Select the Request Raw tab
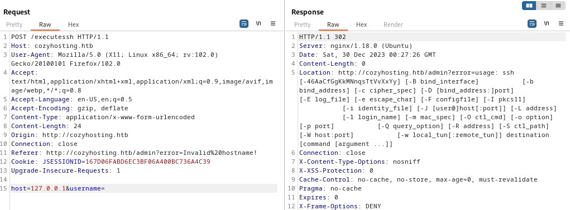Screen dimensions: 570x210 [45, 25]
